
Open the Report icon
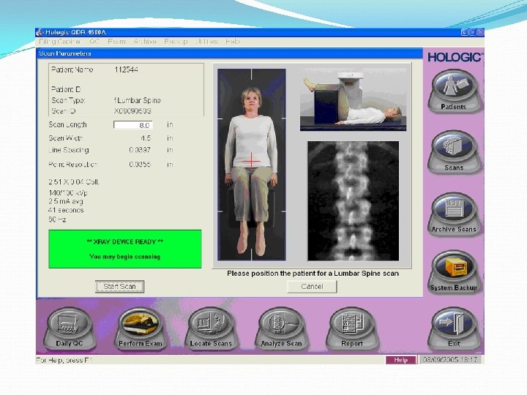pyautogui.click(x=352, y=329)
